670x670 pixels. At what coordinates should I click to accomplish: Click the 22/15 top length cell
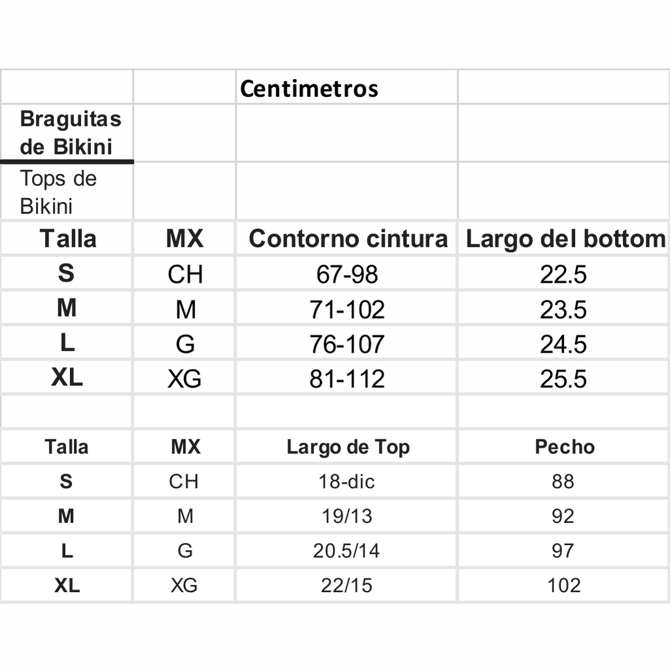click(x=347, y=586)
